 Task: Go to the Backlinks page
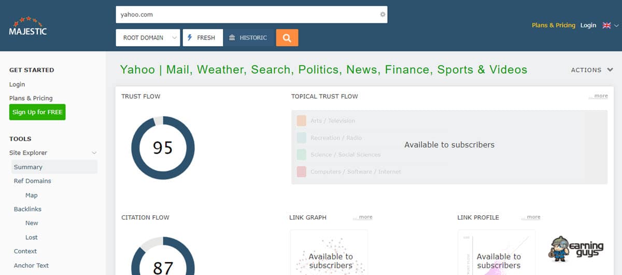click(27, 209)
